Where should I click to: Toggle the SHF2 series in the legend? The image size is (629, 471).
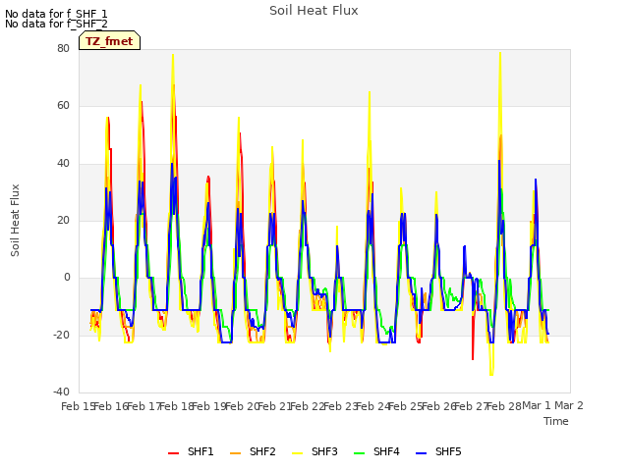pyautogui.click(x=254, y=451)
